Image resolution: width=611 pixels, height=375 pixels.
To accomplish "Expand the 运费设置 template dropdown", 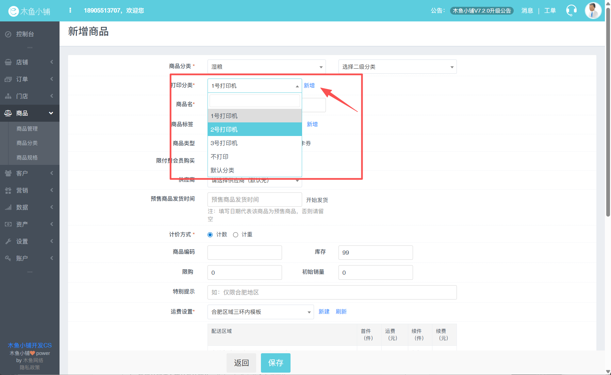I will click(x=260, y=312).
